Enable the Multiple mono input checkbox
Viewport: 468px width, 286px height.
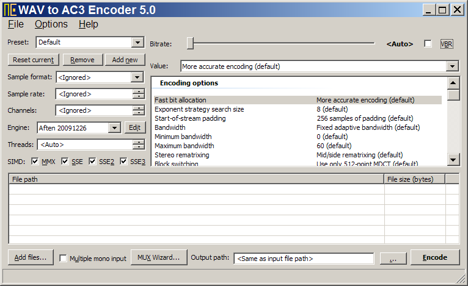click(x=63, y=259)
